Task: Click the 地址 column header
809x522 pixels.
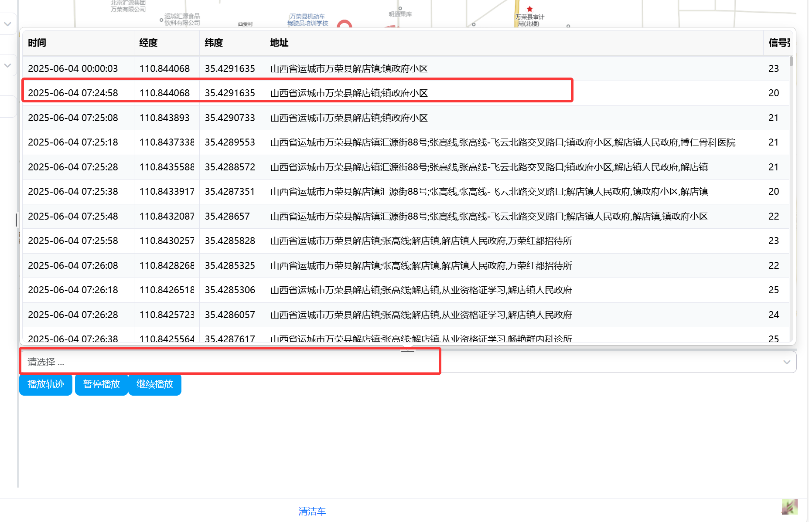Action: coord(279,43)
